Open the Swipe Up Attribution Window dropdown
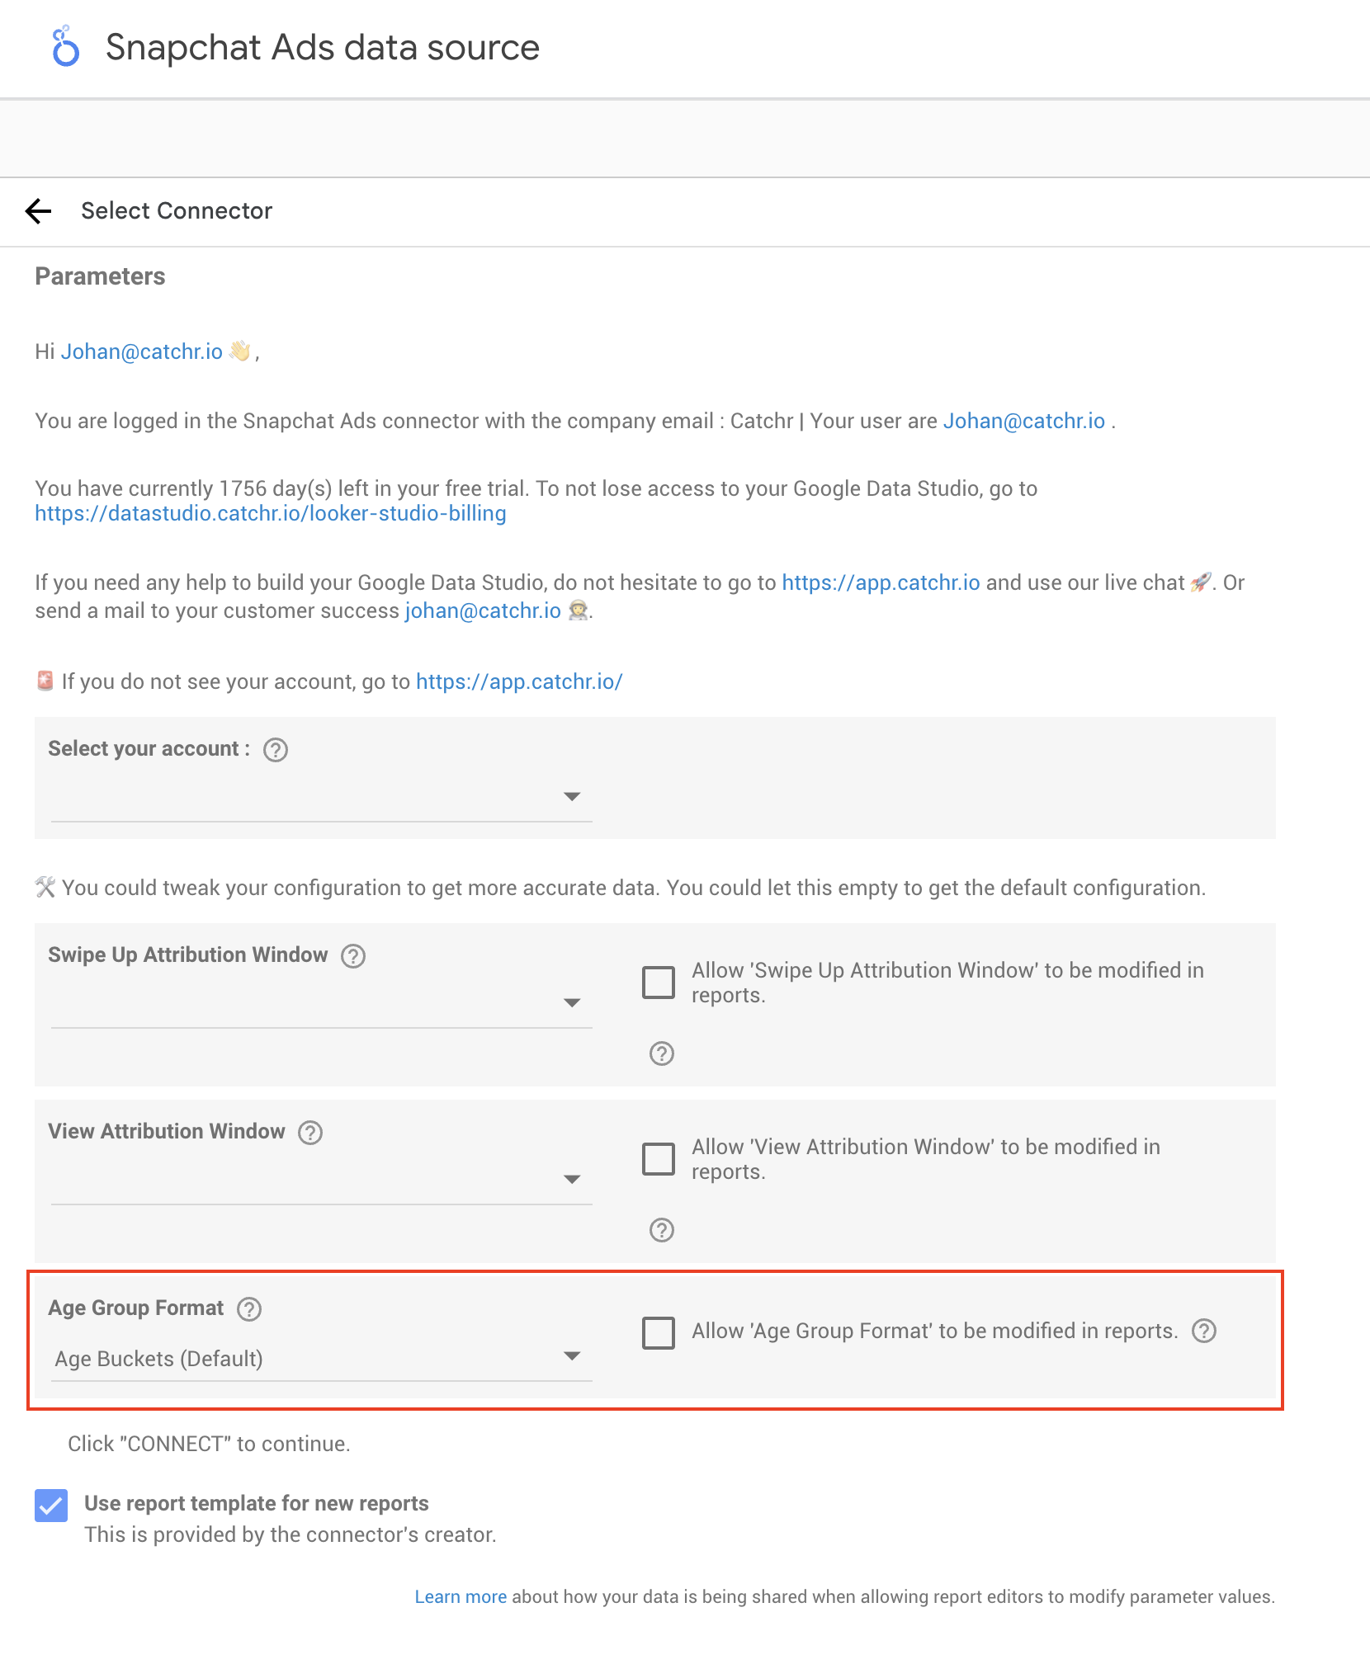Viewport: 1370px width, 1678px height. (x=321, y=1003)
